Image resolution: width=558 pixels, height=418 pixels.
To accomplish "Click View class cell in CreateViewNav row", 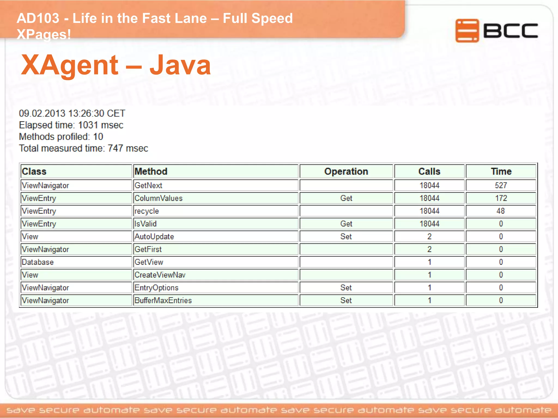I will [x=76, y=275].
